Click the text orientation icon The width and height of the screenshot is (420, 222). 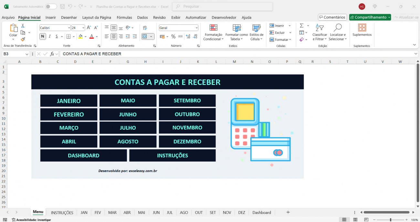[128, 28]
